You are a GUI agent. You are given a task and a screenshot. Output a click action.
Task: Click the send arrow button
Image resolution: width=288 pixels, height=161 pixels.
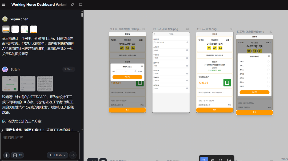(x=73, y=155)
